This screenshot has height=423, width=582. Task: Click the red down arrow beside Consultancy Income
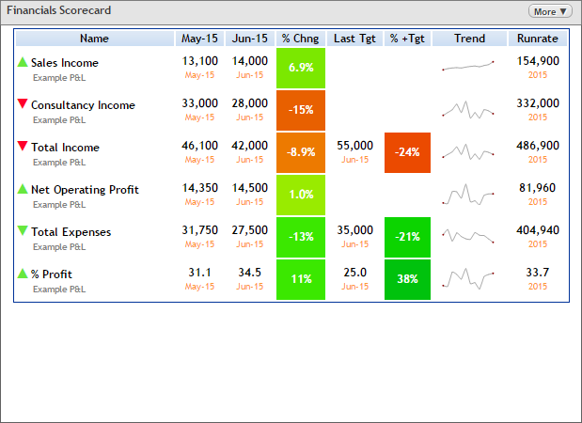click(x=23, y=103)
